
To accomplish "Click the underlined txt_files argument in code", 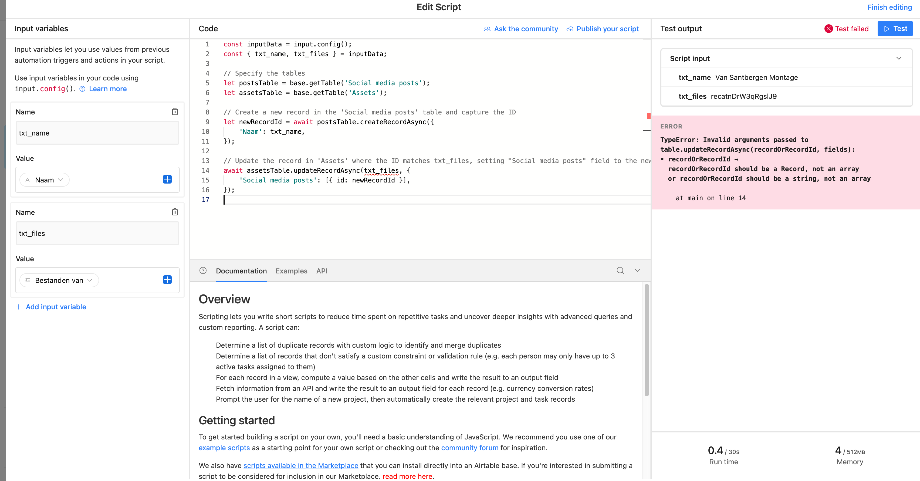I will [381, 171].
